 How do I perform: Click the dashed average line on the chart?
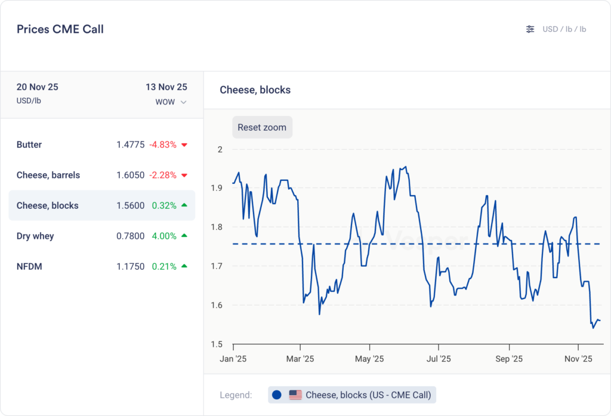tap(334, 244)
